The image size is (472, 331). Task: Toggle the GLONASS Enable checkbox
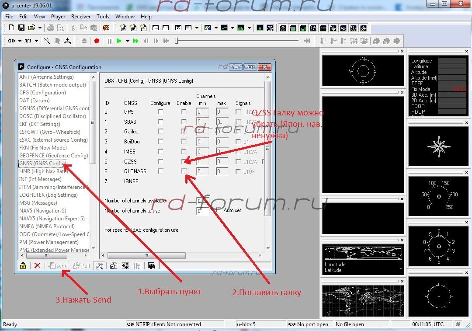[x=184, y=171]
